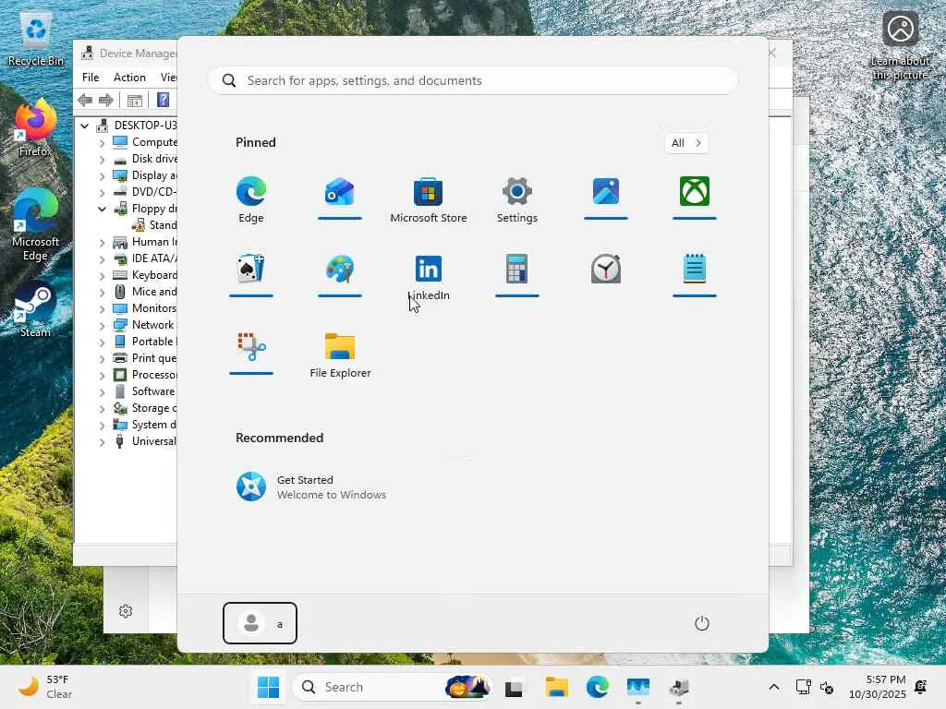The height and width of the screenshot is (709, 946).
Task: Show all apps with the All button
Action: pyautogui.click(x=686, y=143)
